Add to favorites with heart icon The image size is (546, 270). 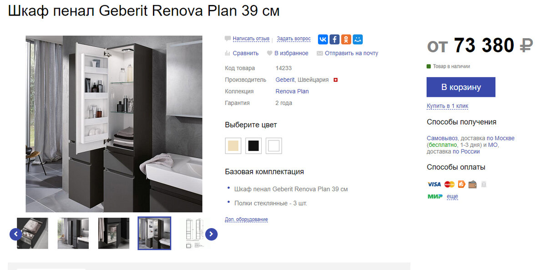pos(269,53)
